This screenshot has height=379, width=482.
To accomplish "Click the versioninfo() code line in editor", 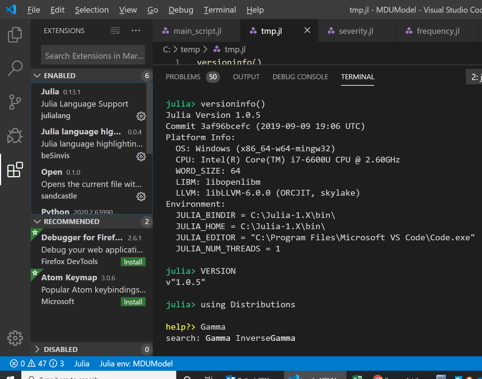I will [x=229, y=62].
